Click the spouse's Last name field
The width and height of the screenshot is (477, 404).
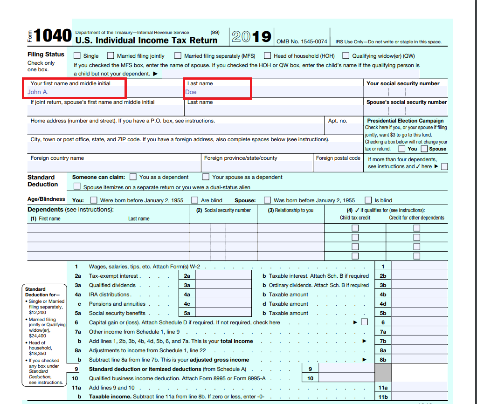274,110
